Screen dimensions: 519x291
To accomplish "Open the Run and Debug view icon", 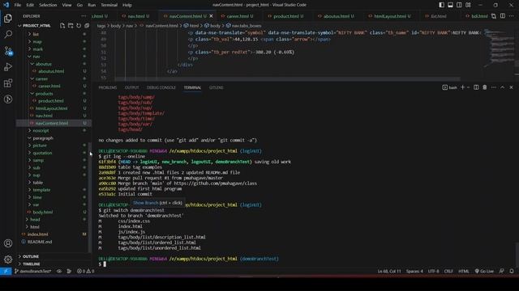I will click(x=8, y=66).
